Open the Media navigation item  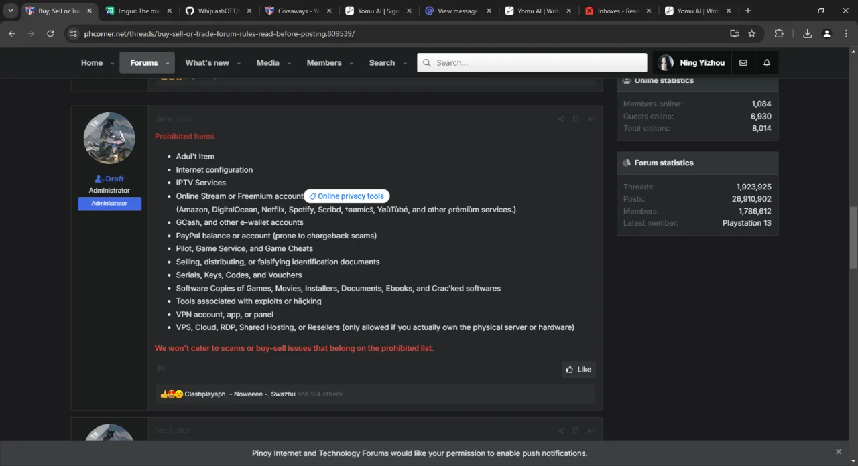[x=268, y=63]
